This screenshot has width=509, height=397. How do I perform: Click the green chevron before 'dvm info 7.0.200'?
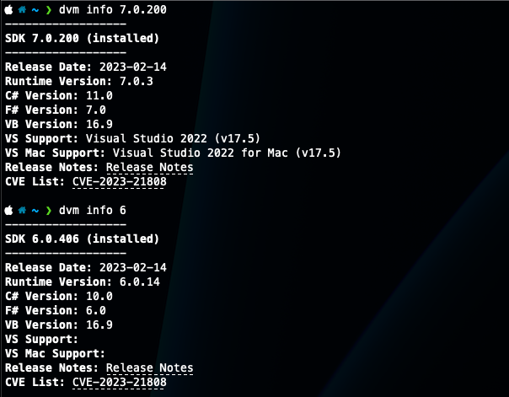(x=49, y=10)
